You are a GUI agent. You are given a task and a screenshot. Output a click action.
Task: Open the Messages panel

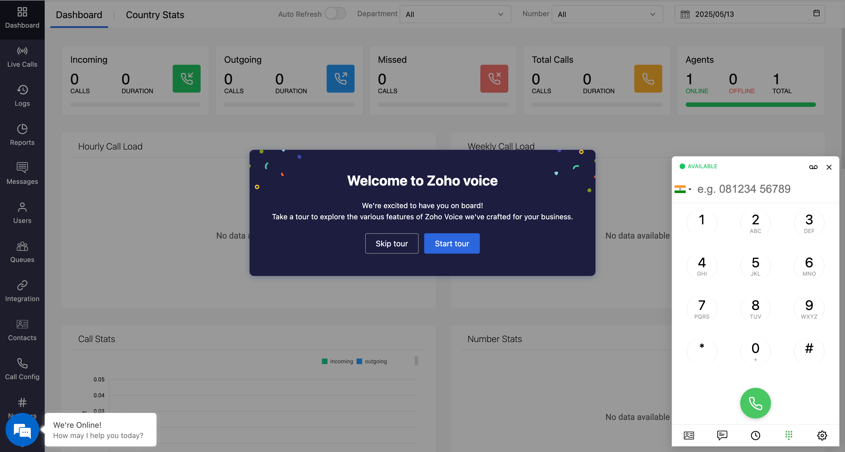pos(22,174)
